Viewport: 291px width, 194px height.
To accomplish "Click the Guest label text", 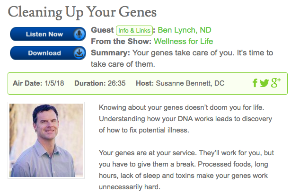I will 102,30.
